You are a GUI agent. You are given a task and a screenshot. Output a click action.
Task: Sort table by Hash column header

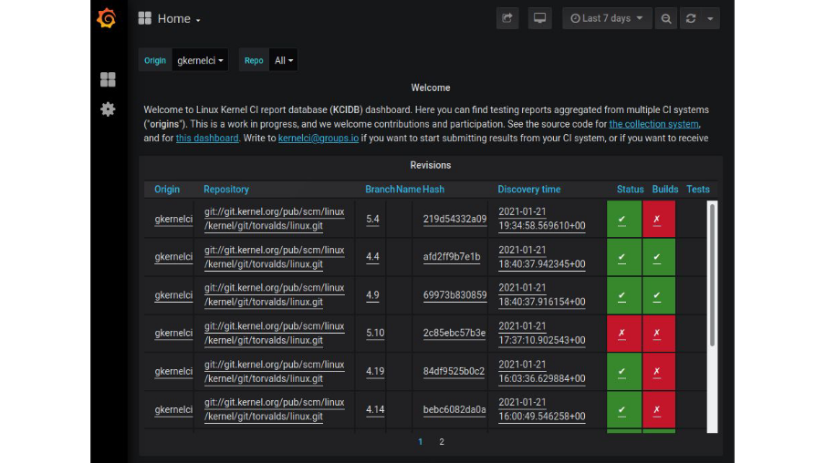tap(433, 190)
